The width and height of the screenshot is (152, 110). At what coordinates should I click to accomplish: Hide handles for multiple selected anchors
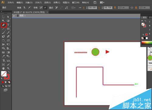(45, 8)
